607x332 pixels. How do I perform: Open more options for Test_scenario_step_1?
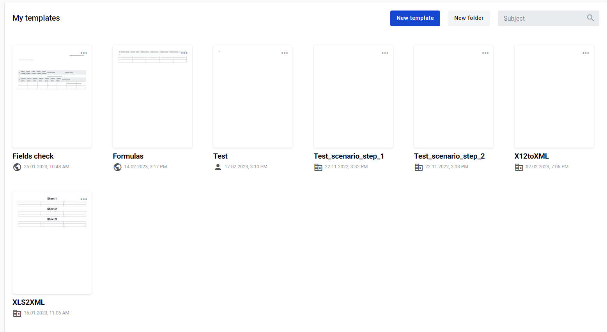(x=385, y=53)
